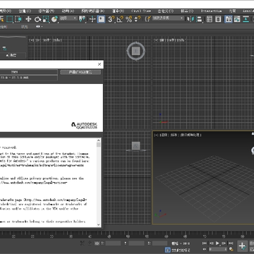
Task: Go to the end frame
Action: pos(231,243)
